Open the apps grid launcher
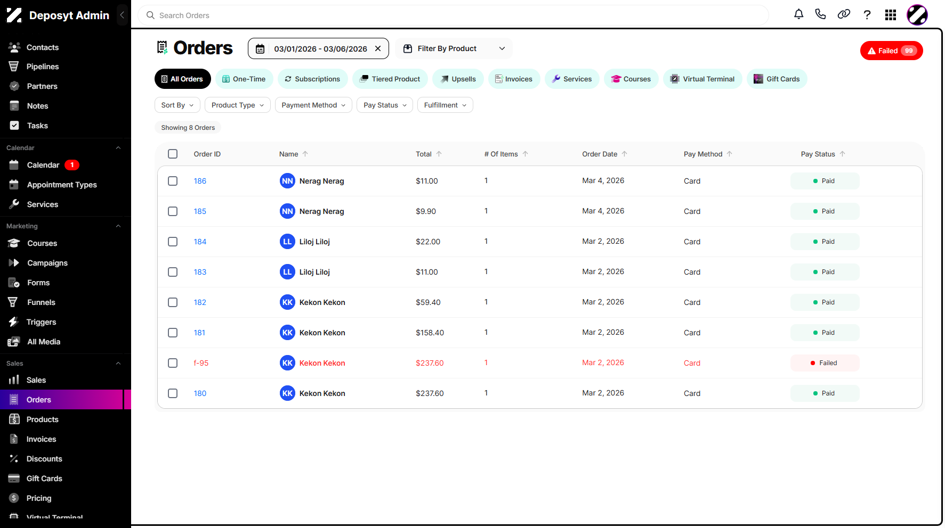Screen dimensions: 945x528 891,15
